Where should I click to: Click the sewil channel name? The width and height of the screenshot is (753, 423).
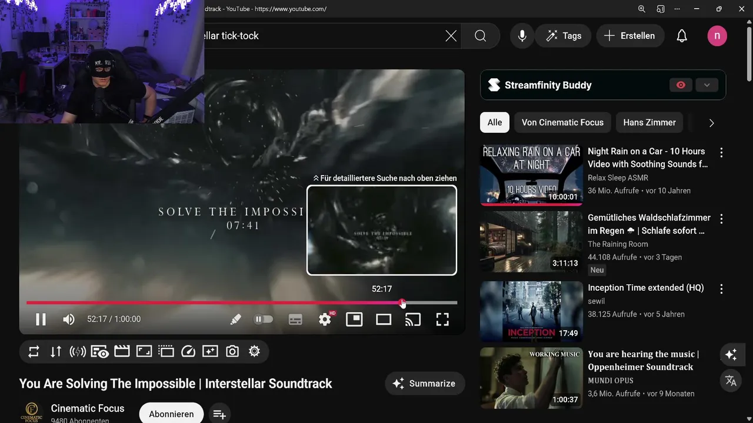[596, 301]
